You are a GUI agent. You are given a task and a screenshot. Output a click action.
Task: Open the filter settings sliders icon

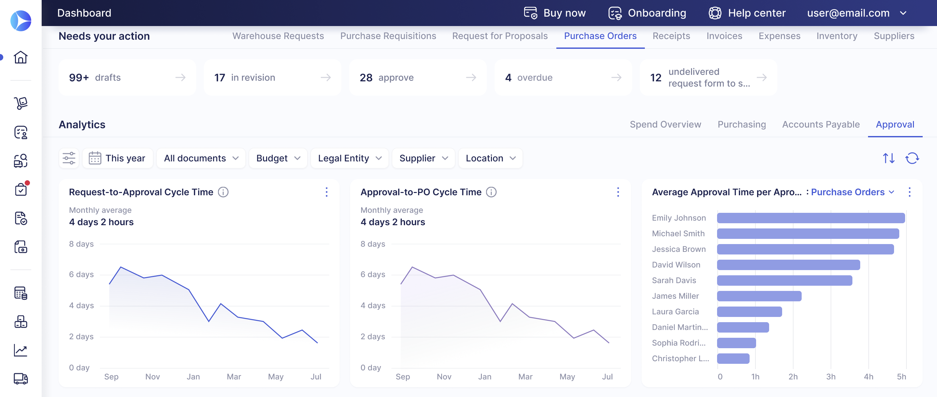point(69,158)
